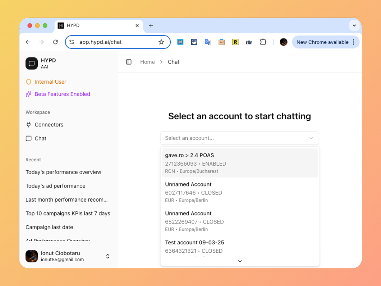This screenshot has width=381, height=286.
Task: Click the HYPD logo icon
Action: tap(31, 63)
